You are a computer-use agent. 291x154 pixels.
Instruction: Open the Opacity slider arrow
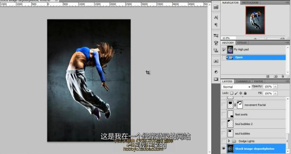[x=275, y=87]
